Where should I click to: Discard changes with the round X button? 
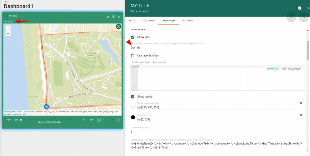304,17
